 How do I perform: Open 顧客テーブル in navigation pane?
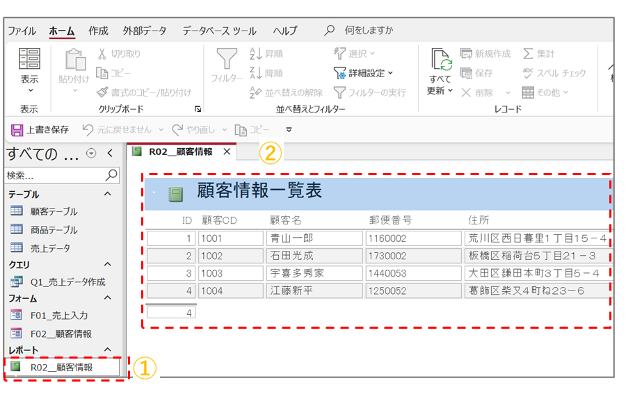(54, 211)
